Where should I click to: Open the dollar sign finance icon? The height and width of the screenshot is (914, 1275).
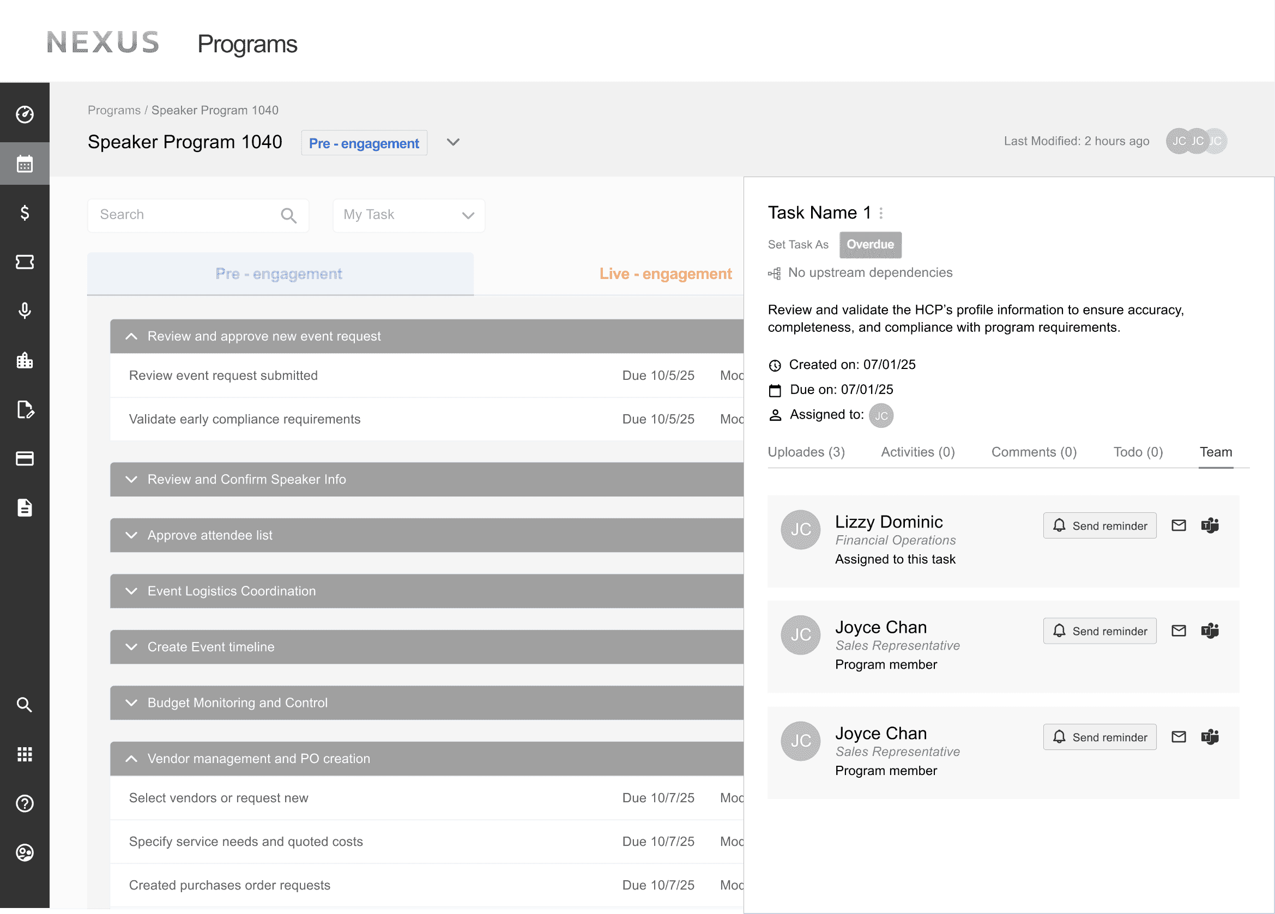[25, 213]
